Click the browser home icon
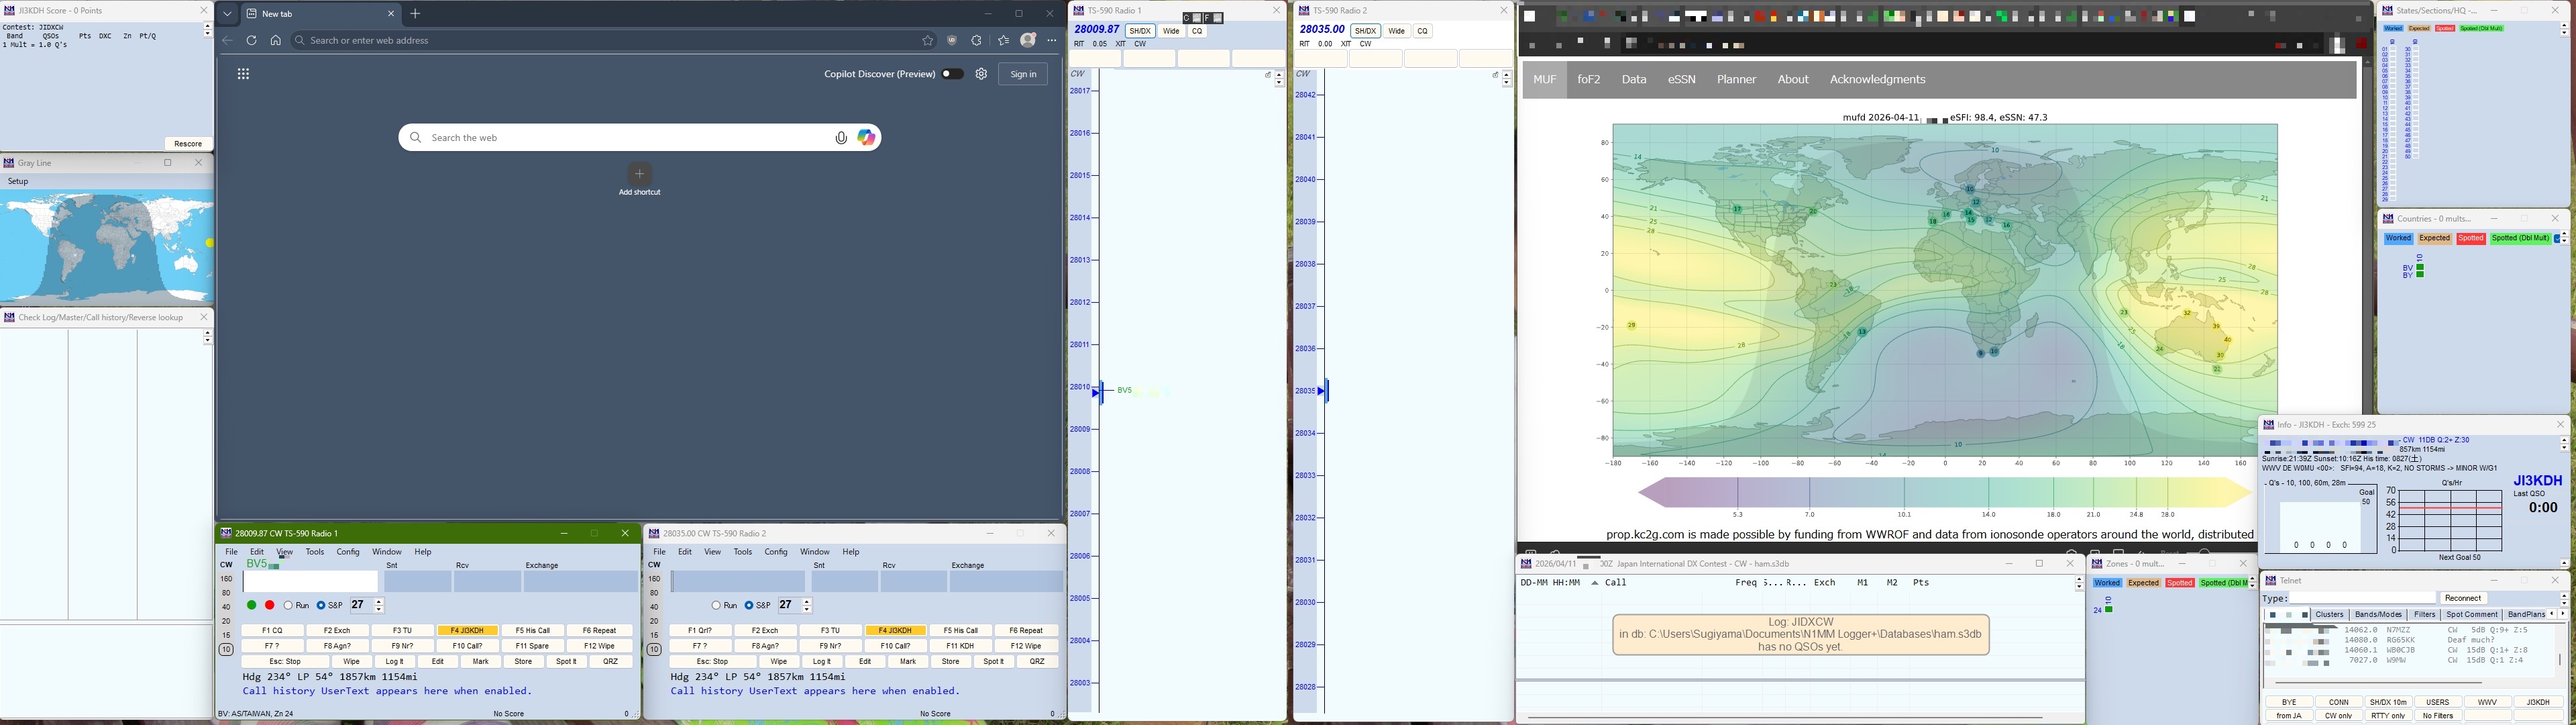 [276, 41]
